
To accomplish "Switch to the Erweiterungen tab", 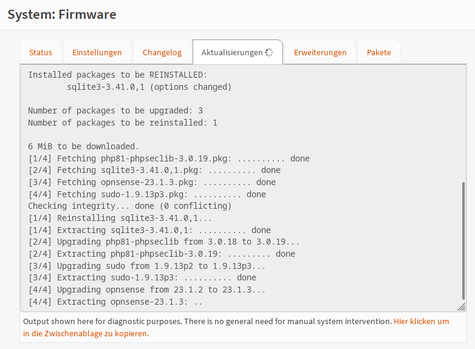I will click(320, 52).
